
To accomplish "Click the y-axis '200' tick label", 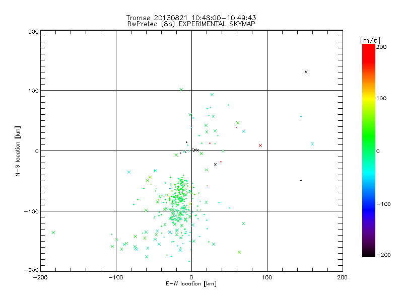I will (x=33, y=32).
